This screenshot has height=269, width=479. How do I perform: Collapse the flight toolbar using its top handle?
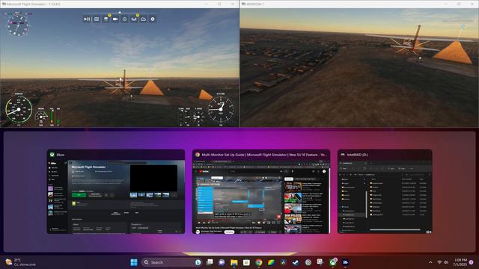pos(120,13)
